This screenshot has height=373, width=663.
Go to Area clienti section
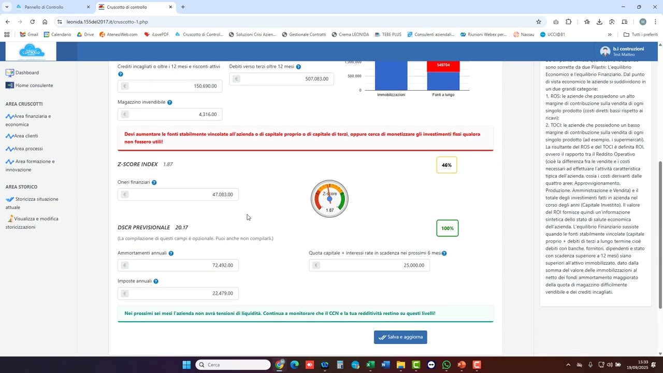coord(25,136)
